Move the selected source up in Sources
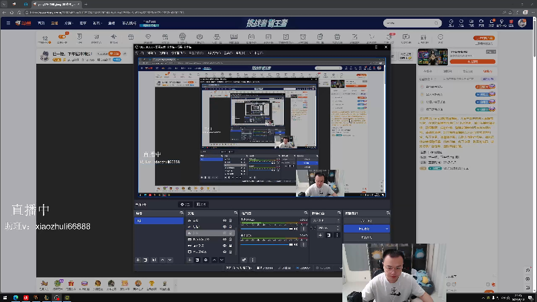The width and height of the screenshot is (537, 302). pyautogui.click(x=214, y=260)
